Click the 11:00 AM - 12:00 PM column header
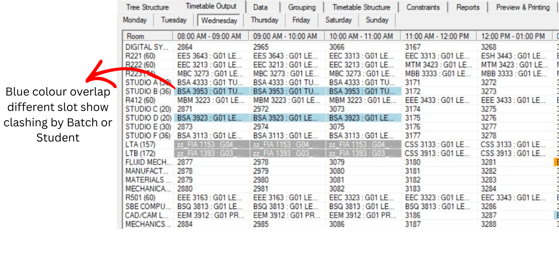This screenshot has width=559, height=279. point(439,36)
